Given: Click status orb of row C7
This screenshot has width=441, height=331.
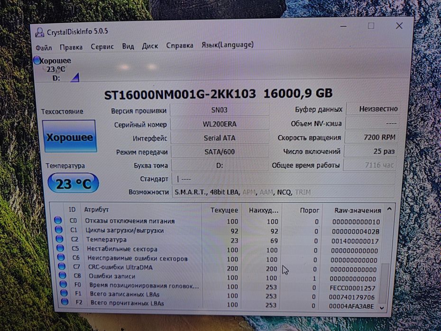Looking at the screenshot, I should [x=62, y=266].
